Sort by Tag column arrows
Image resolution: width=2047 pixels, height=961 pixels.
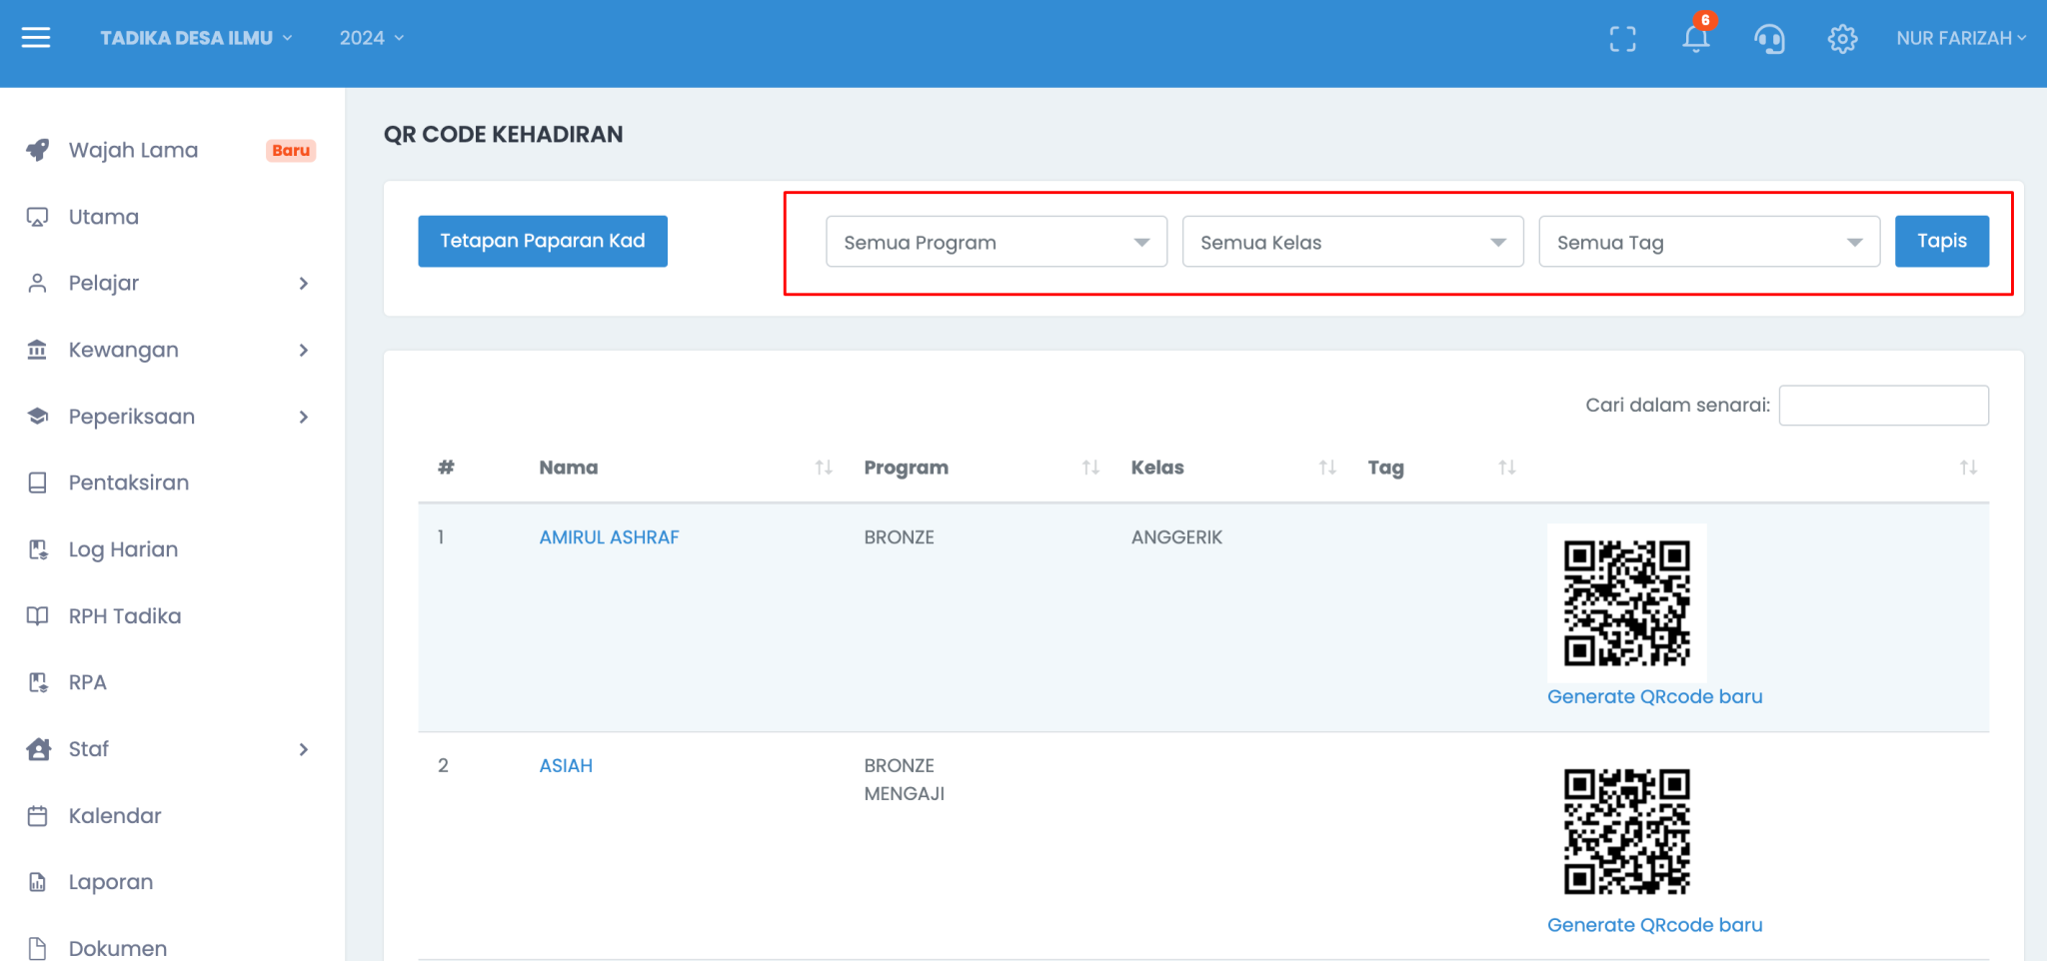tap(1506, 468)
